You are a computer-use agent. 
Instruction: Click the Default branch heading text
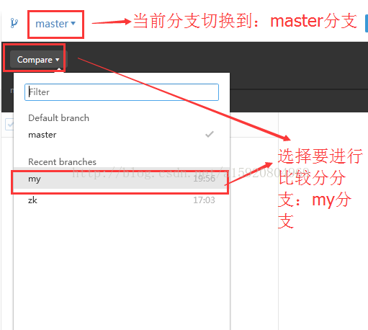pyautogui.click(x=59, y=118)
